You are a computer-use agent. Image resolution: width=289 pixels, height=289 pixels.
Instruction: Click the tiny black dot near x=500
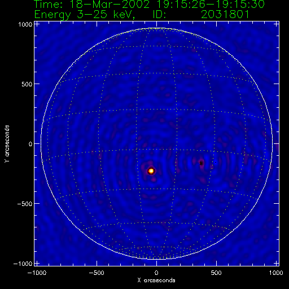(216, 162)
